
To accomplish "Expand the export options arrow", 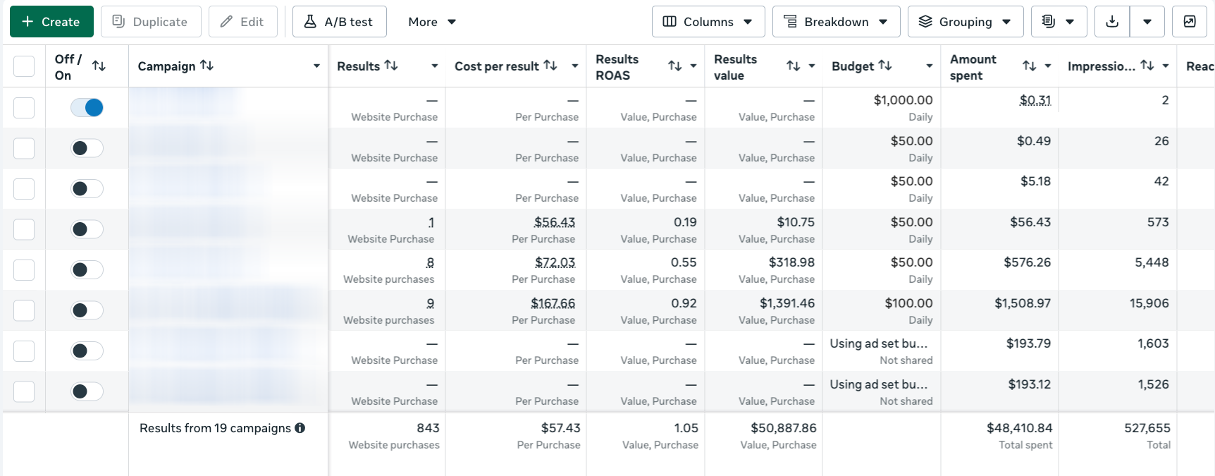I will (1147, 22).
